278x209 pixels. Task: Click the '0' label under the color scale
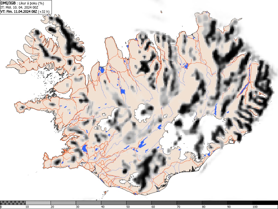coord(1,207)
